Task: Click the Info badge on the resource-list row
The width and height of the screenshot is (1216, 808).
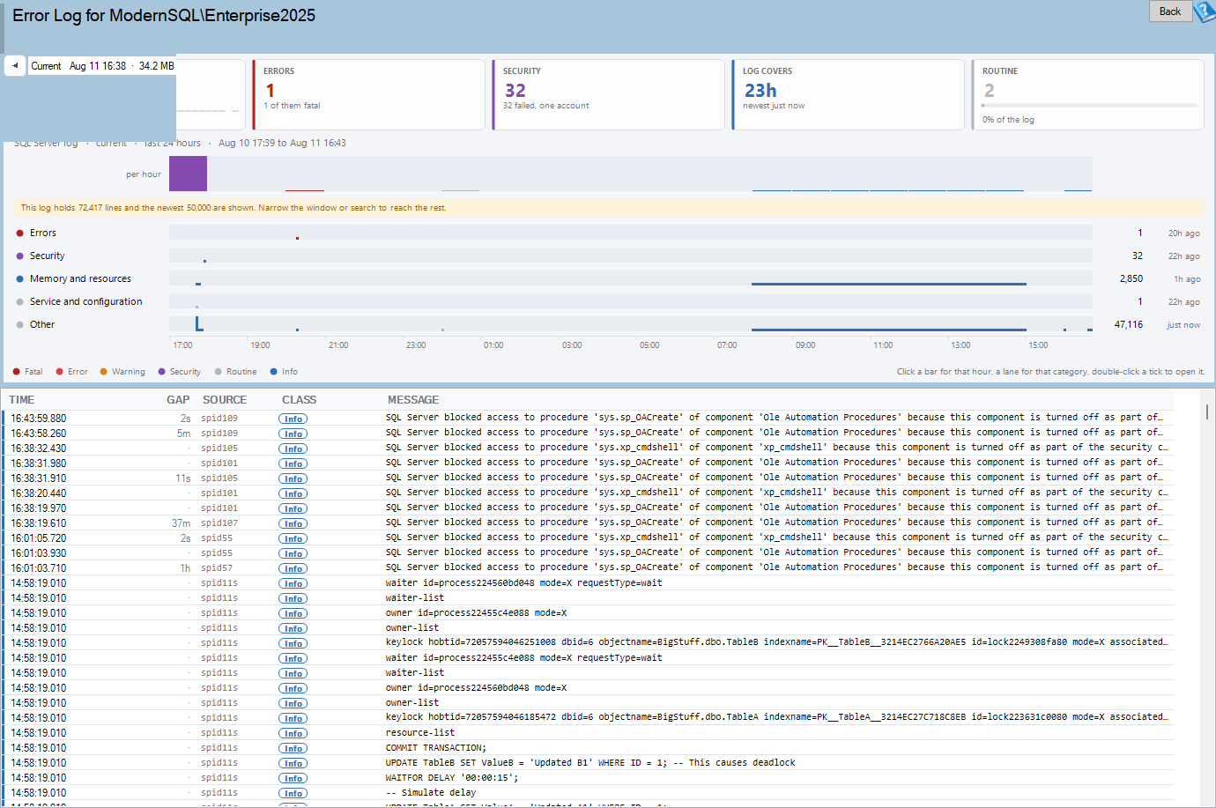Action: (293, 733)
